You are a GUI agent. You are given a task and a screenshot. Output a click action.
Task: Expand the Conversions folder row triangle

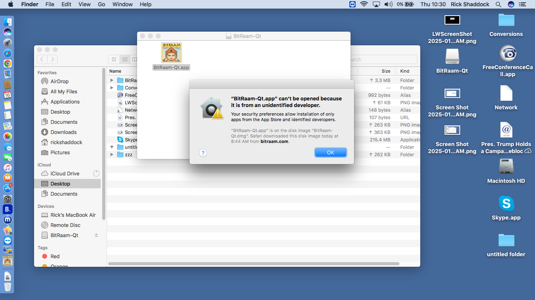[112, 88]
